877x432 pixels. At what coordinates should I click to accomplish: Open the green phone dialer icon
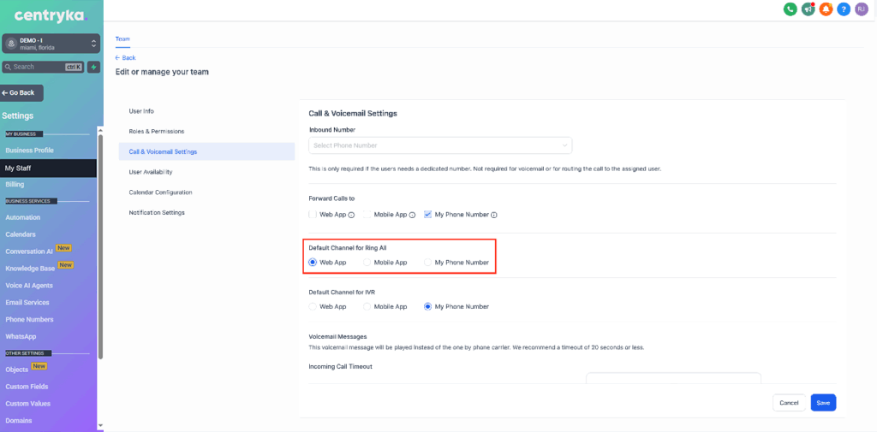(x=790, y=9)
